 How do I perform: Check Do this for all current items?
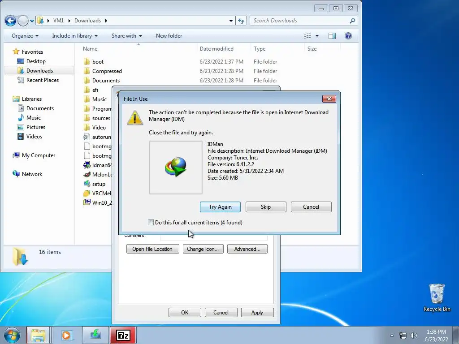coord(151,222)
